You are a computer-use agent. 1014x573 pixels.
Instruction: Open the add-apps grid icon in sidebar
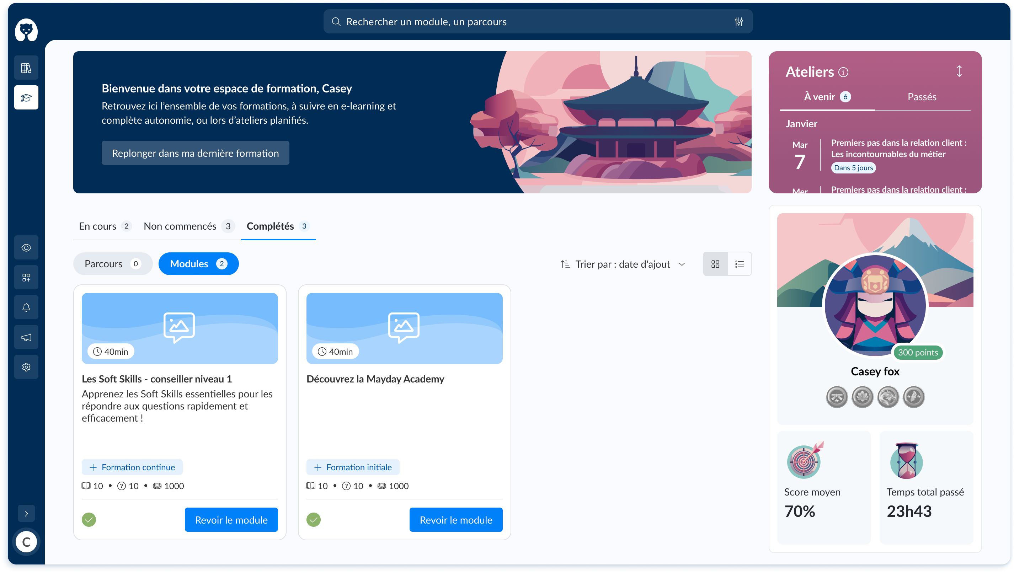26,278
